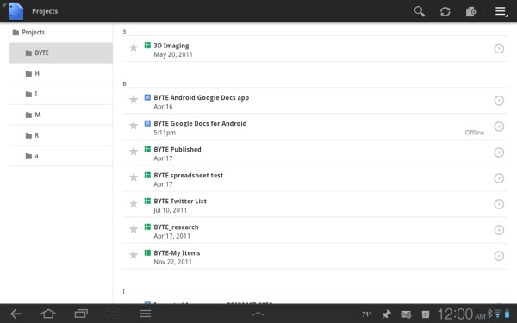Open BYTE-My Items spreadsheet
517x323 pixels.
click(315, 256)
